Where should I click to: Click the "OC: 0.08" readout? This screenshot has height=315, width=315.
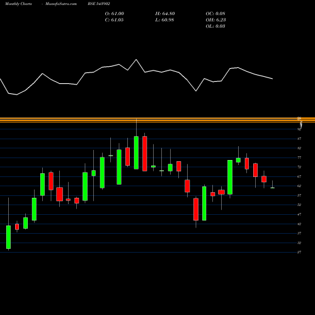point(215,14)
